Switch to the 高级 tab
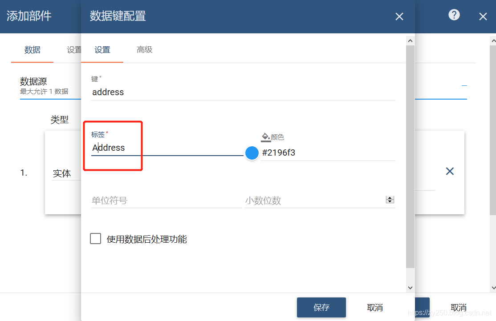The height and width of the screenshot is (321, 496). 144,50
